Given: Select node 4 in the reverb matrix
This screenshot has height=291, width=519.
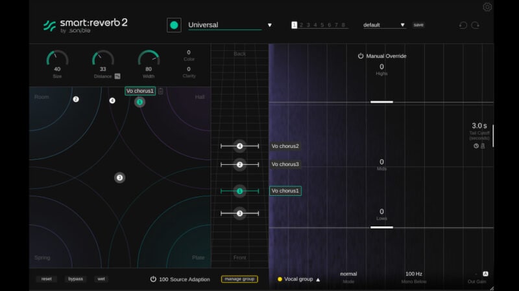Looking at the screenshot, I should (112, 101).
